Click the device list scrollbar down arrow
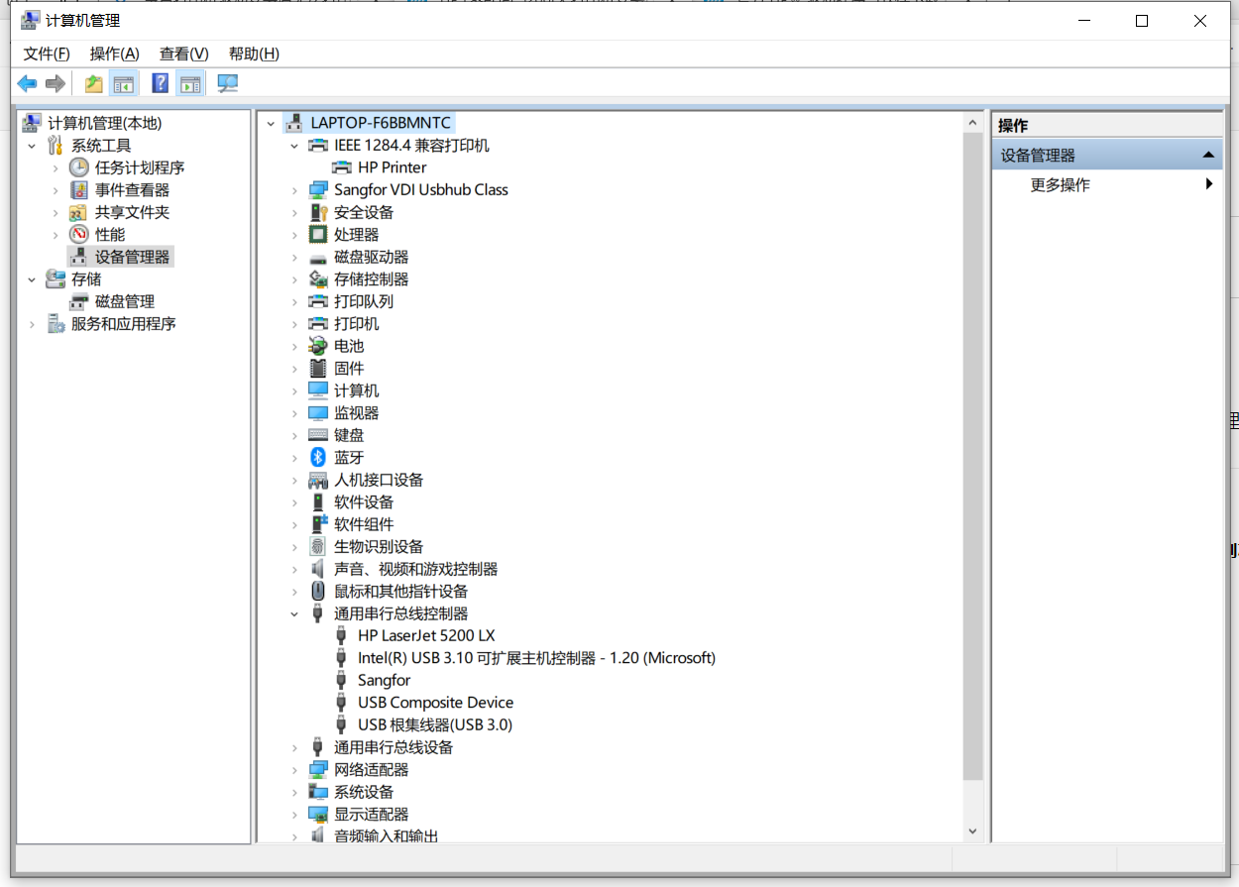This screenshot has width=1239, height=887. coord(972,832)
